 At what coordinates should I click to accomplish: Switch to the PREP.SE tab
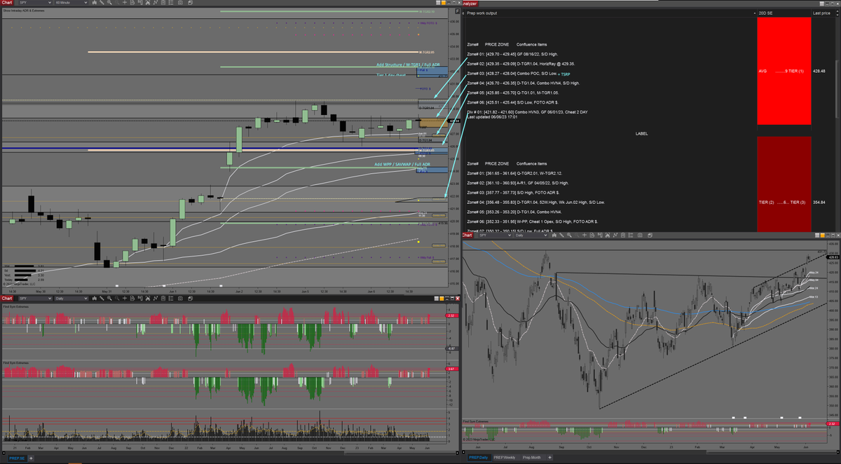coord(18,458)
